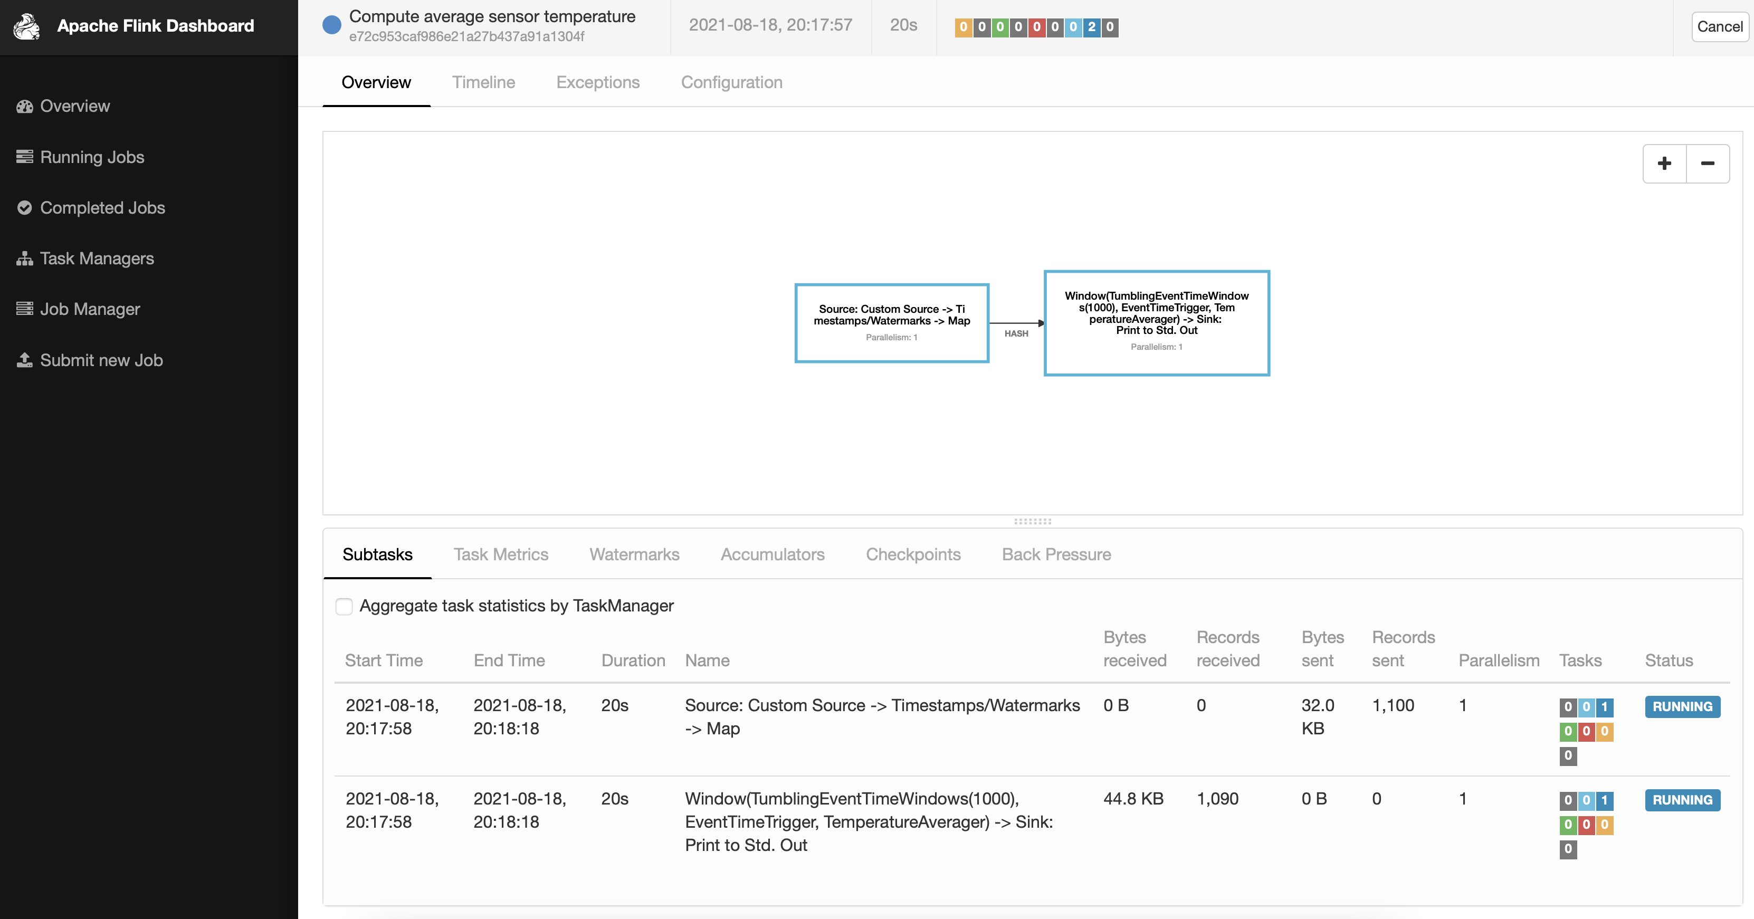Select the TumblingEventTimeWindows node in graph
Viewport: 1754px width, 919px height.
click(x=1156, y=323)
